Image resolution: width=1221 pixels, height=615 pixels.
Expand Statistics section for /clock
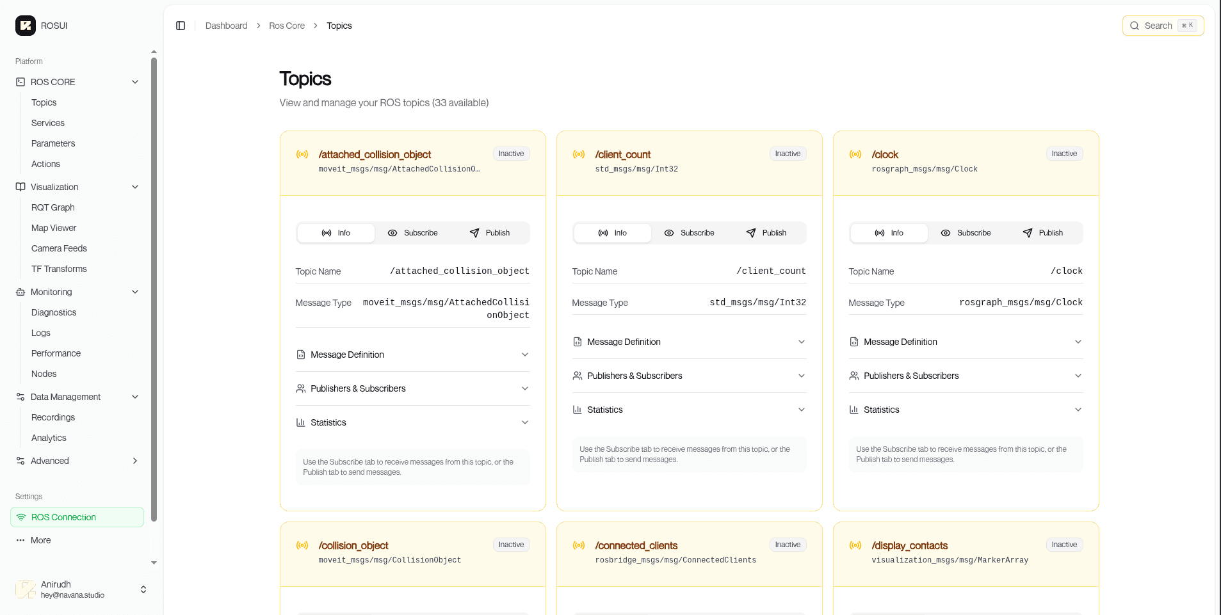point(966,410)
